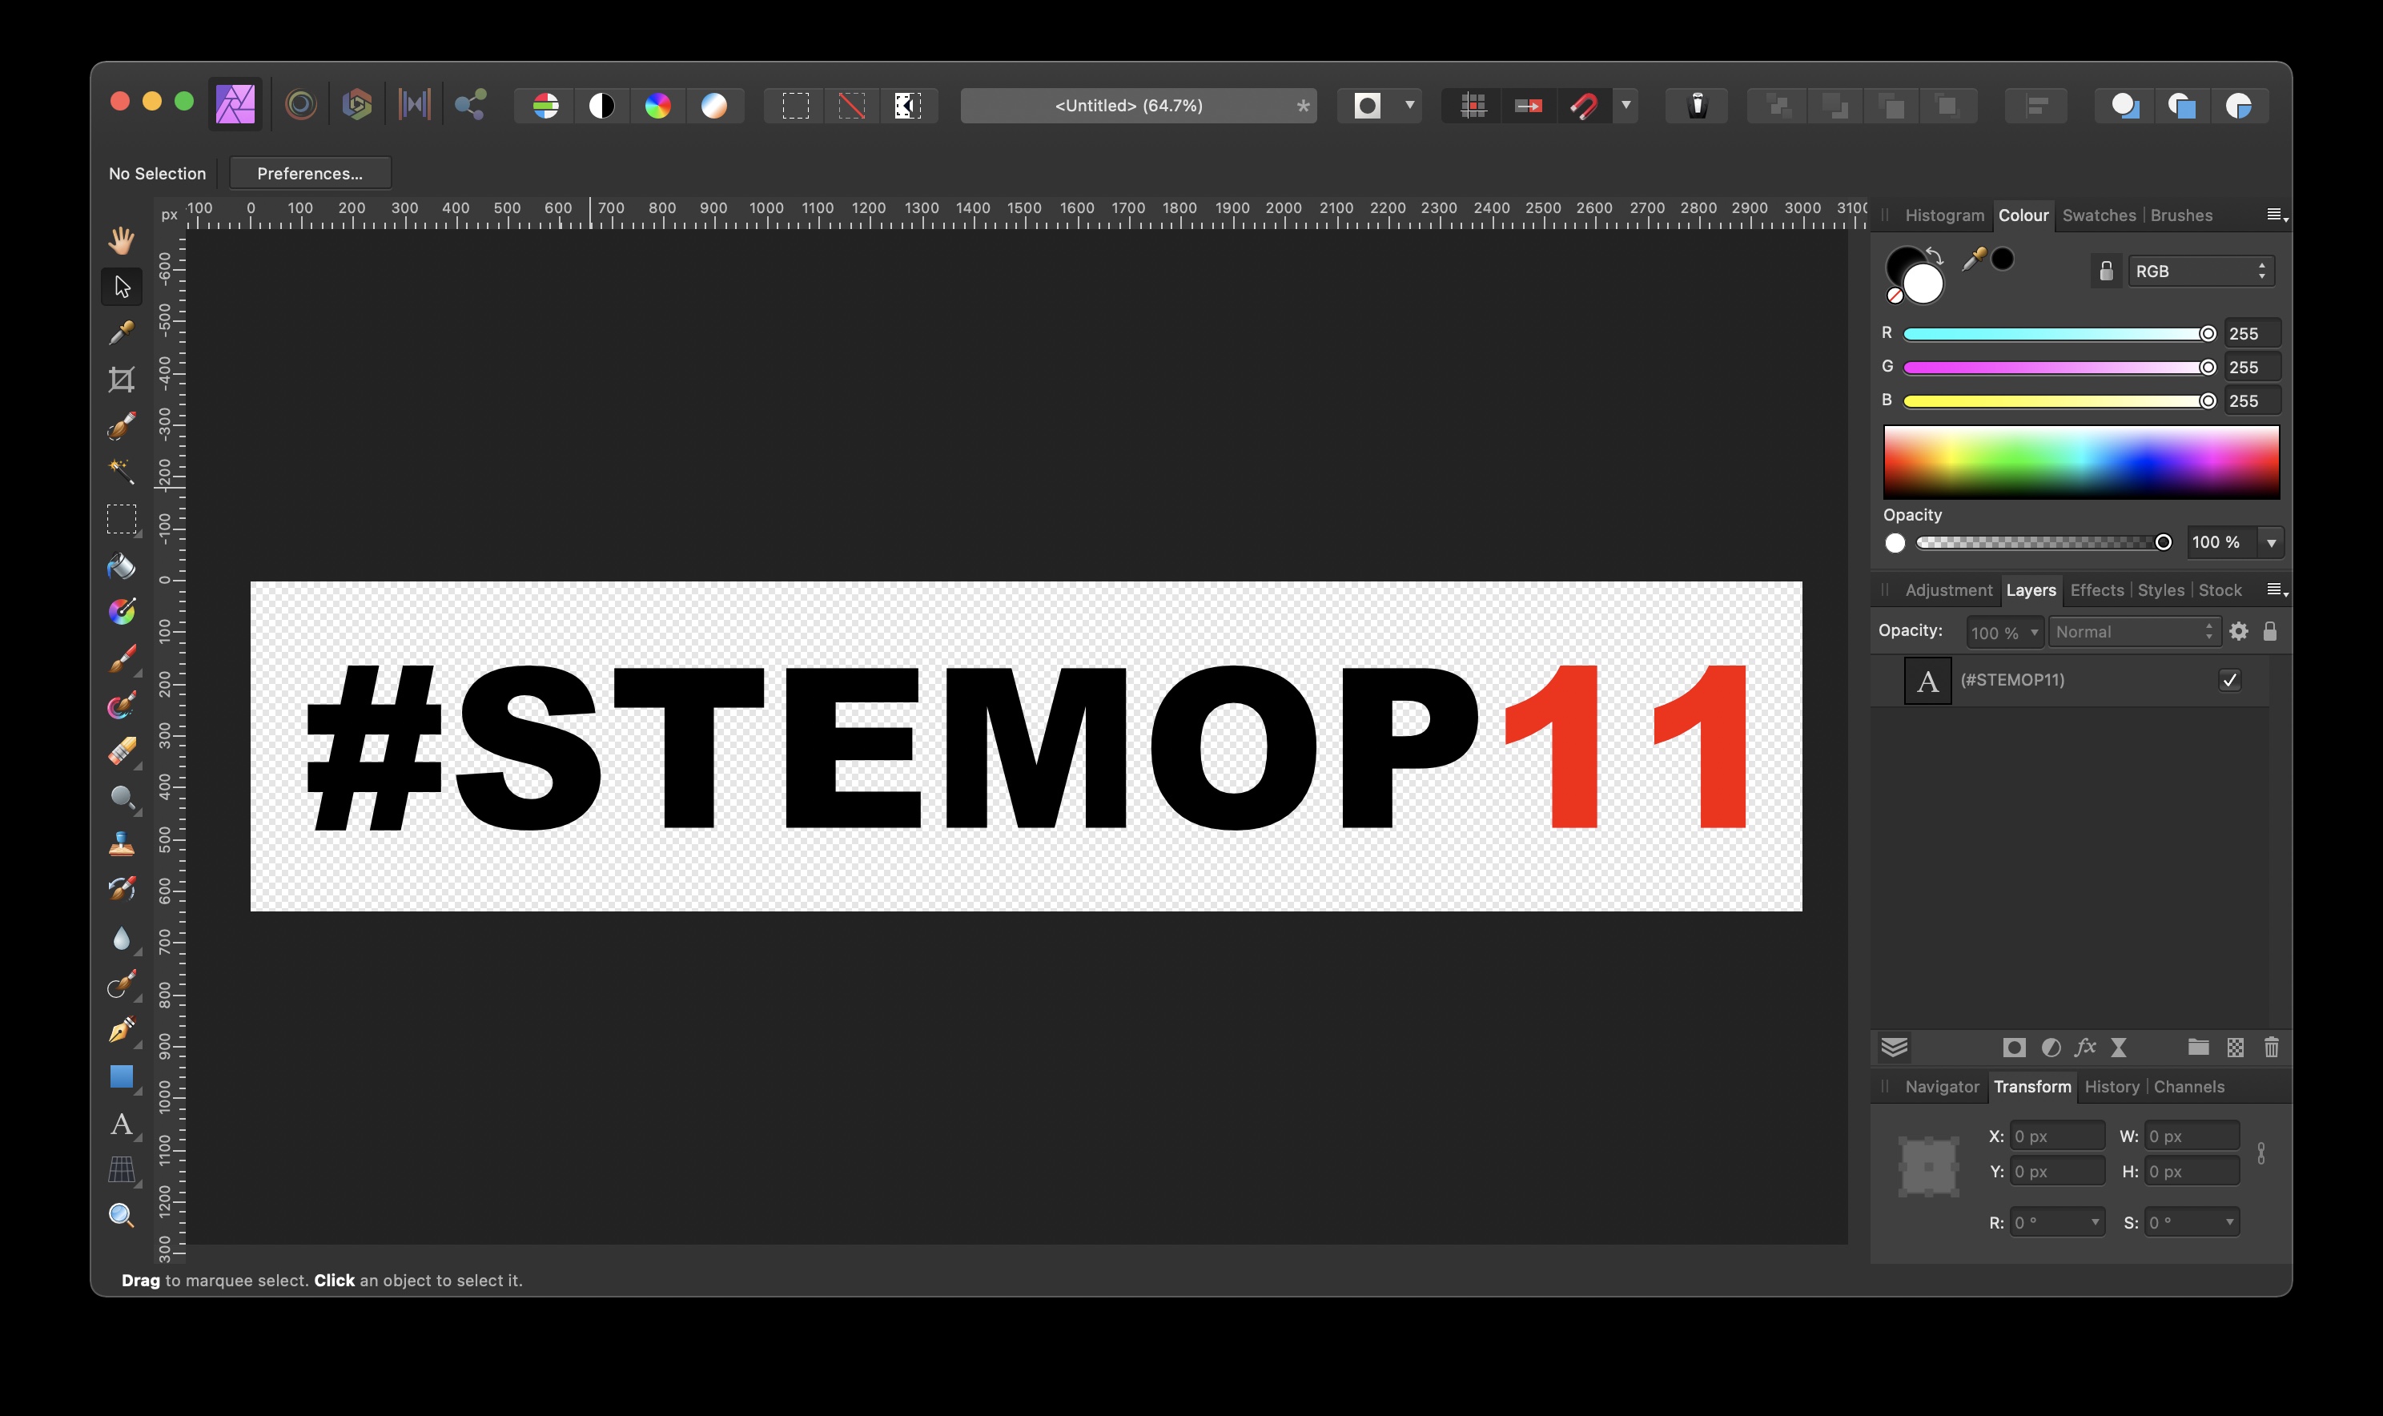This screenshot has width=2383, height=1416.
Task: Click the colour spectrum picker box
Action: pyautogui.click(x=2080, y=463)
